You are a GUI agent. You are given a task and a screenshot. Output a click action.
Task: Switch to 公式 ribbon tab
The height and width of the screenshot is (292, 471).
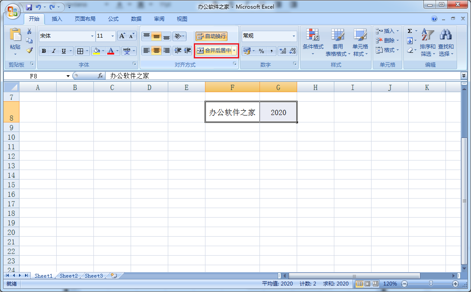point(113,19)
